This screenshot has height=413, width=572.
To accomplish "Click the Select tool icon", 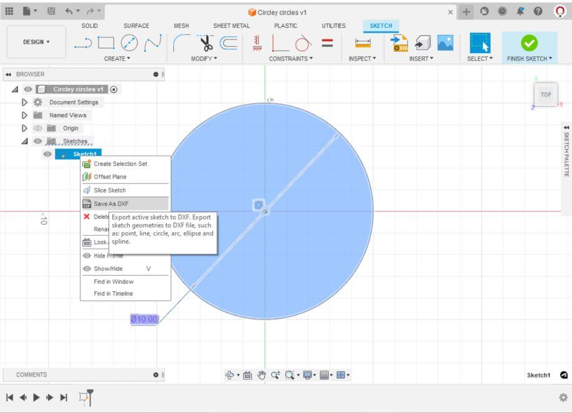I will tap(480, 43).
